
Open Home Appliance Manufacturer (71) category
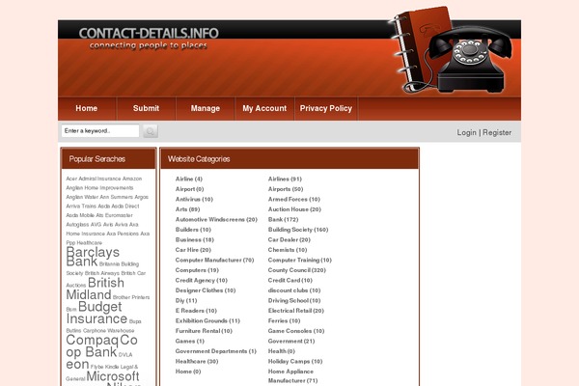(x=292, y=376)
